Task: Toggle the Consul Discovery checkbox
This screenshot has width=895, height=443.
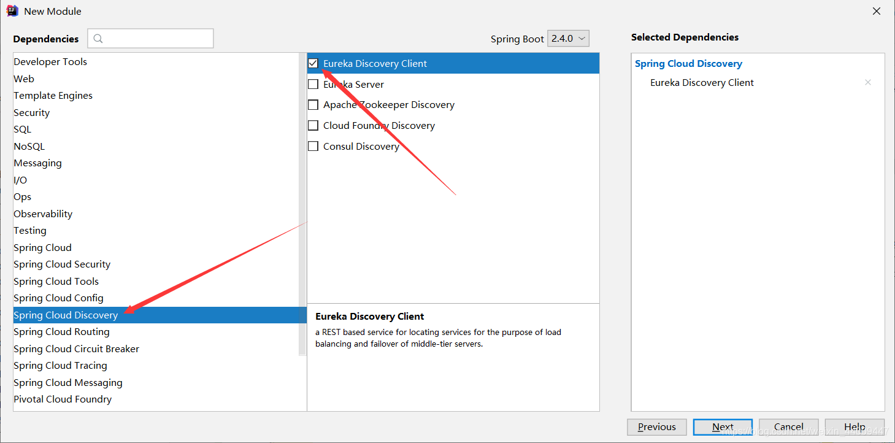Action: coord(313,146)
